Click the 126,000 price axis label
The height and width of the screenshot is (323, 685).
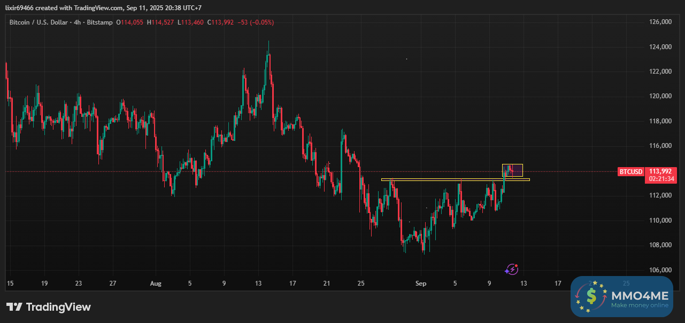tap(660, 22)
